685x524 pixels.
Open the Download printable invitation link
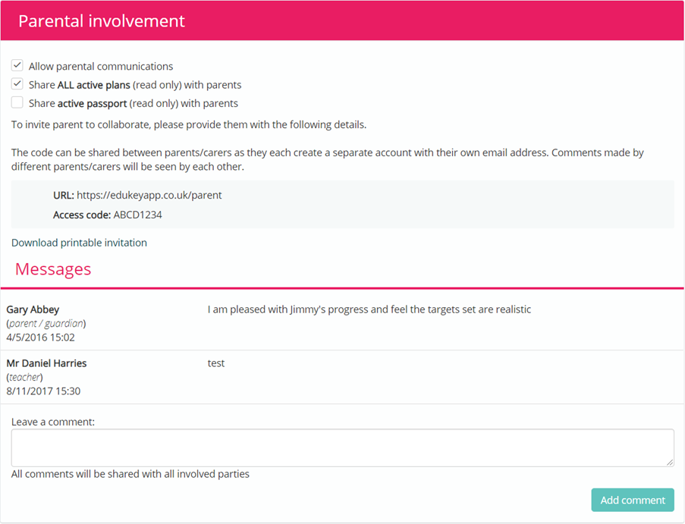pos(79,242)
